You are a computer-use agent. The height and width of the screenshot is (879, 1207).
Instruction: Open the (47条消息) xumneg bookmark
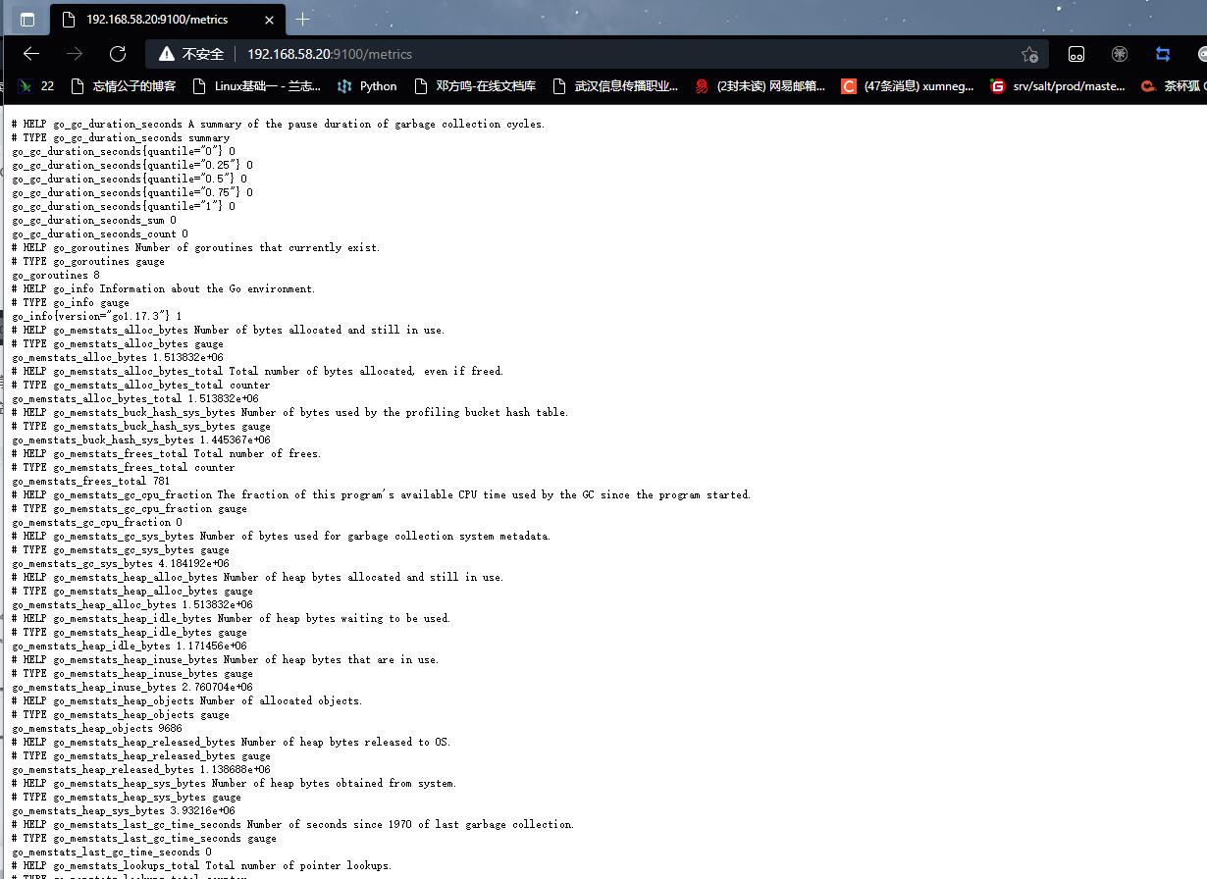click(908, 86)
